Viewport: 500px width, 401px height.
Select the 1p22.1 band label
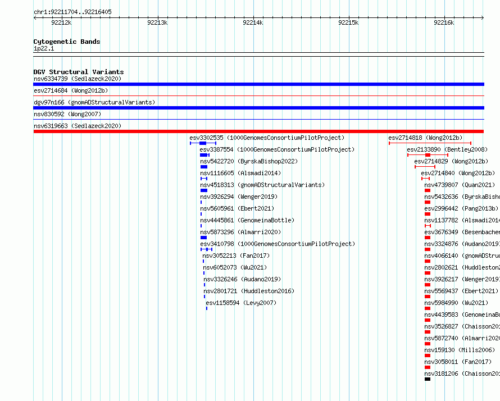tap(44, 48)
